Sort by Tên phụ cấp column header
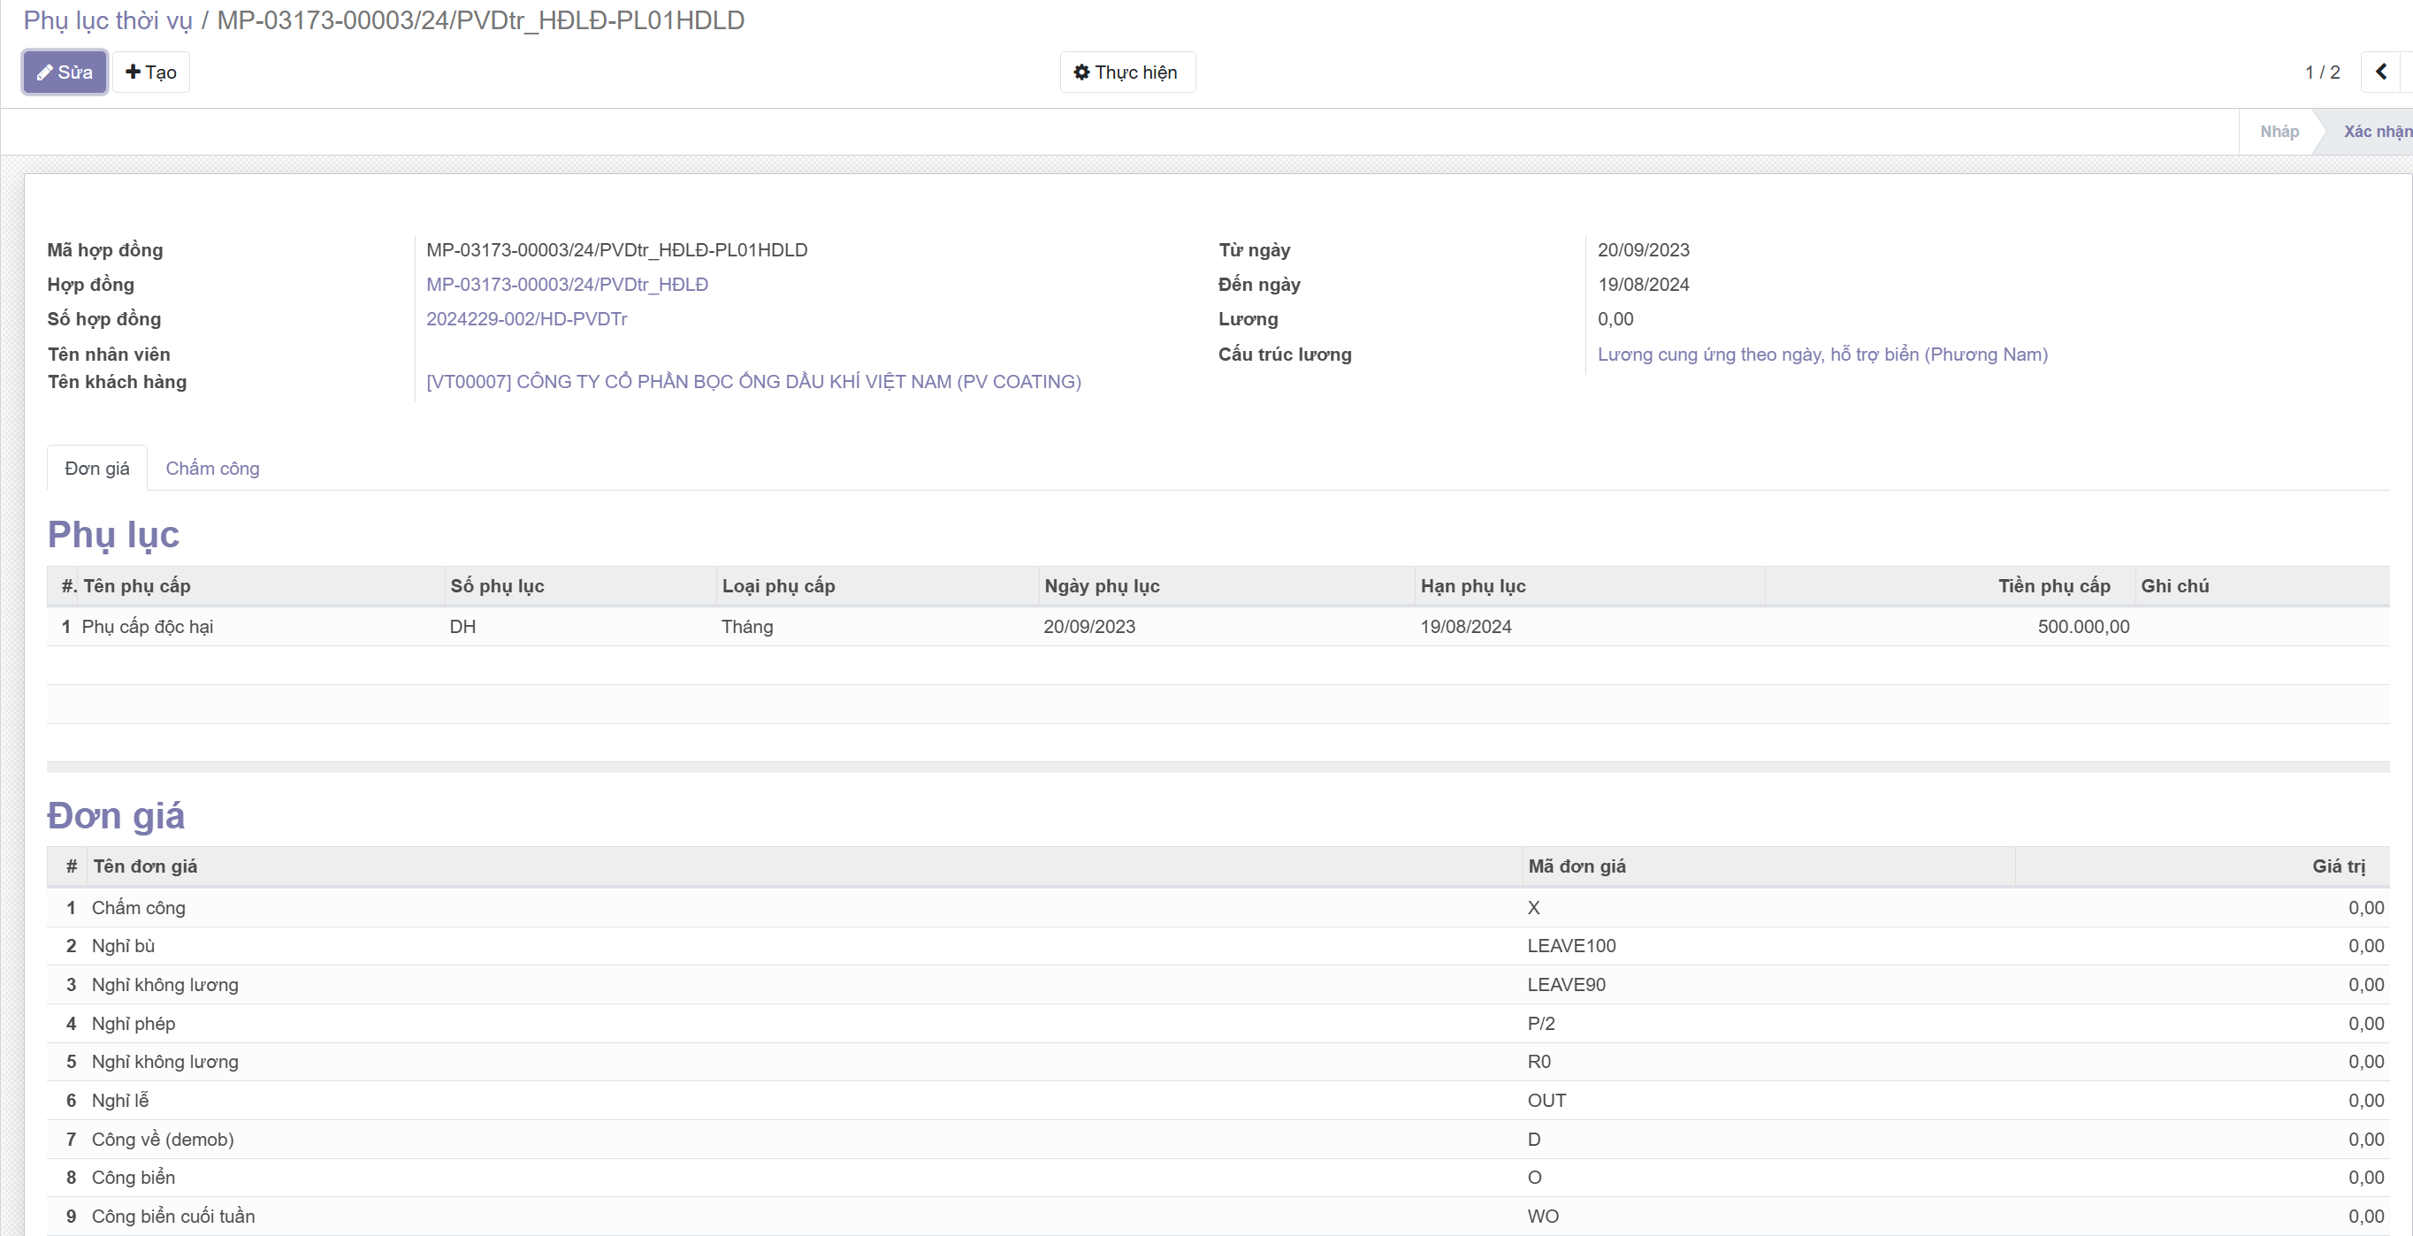 [x=137, y=586]
